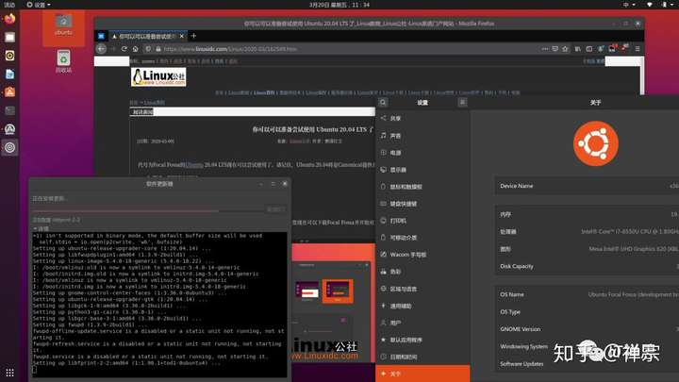This screenshot has width=679, height=382.
Task: Select 显示器 in the Settings sidebar
Action: [x=422, y=170]
